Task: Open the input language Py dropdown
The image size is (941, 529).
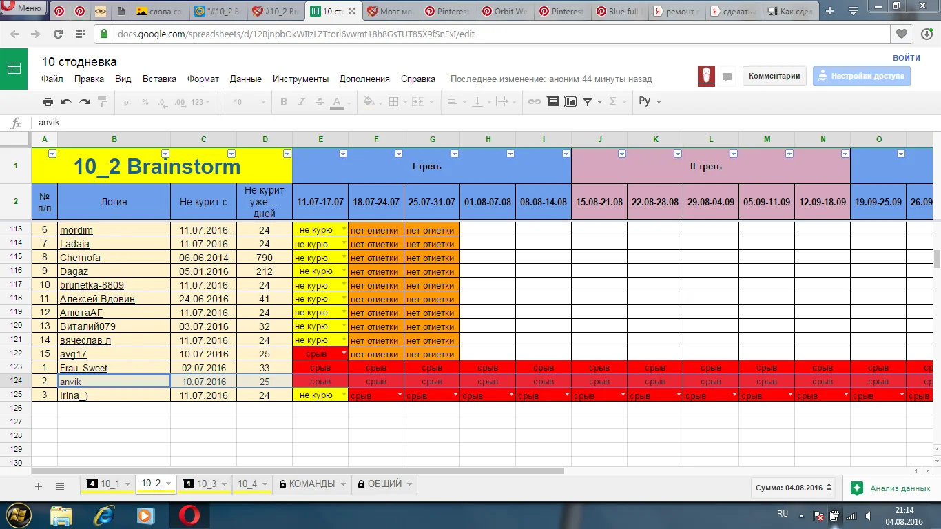Action: tap(649, 101)
